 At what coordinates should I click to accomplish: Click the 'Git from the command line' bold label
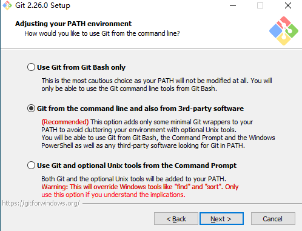pyautogui.click(x=140, y=109)
